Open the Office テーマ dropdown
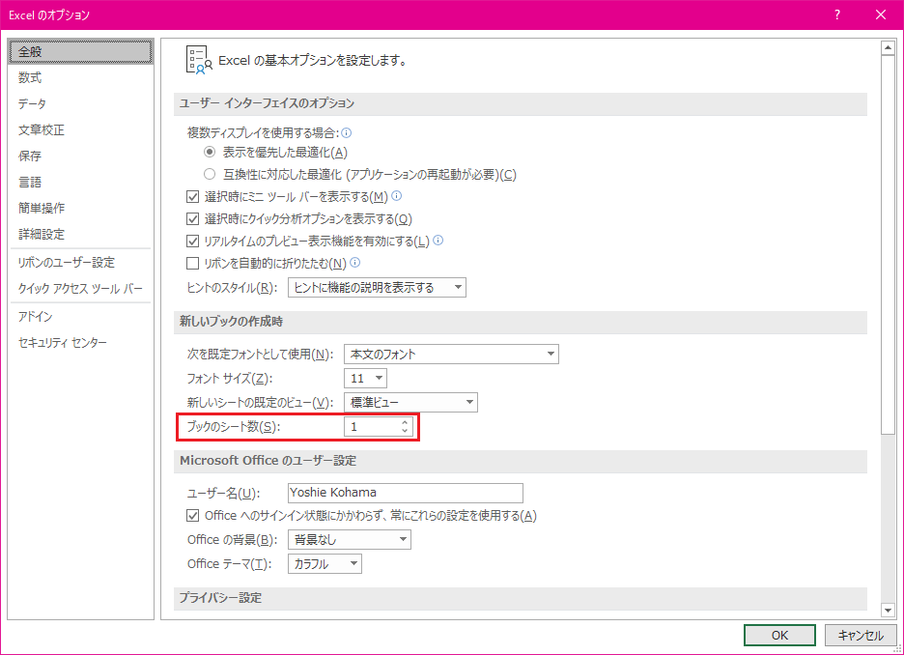This screenshot has width=904, height=655. (325, 564)
